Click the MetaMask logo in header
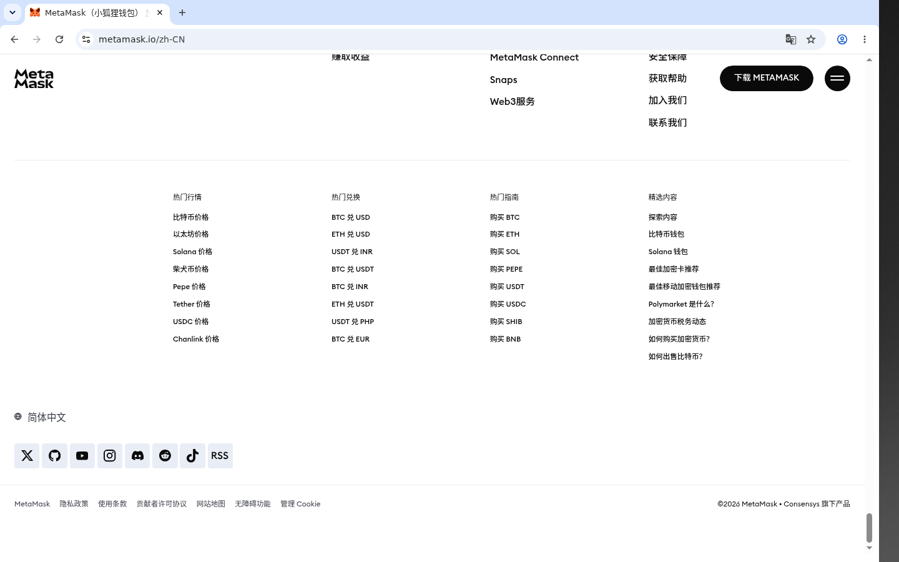Image resolution: width=899 pixels, height=562 pixels. click(x=34, y=79)
